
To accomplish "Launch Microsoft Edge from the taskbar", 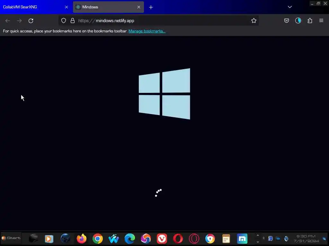I will point(130,238).
